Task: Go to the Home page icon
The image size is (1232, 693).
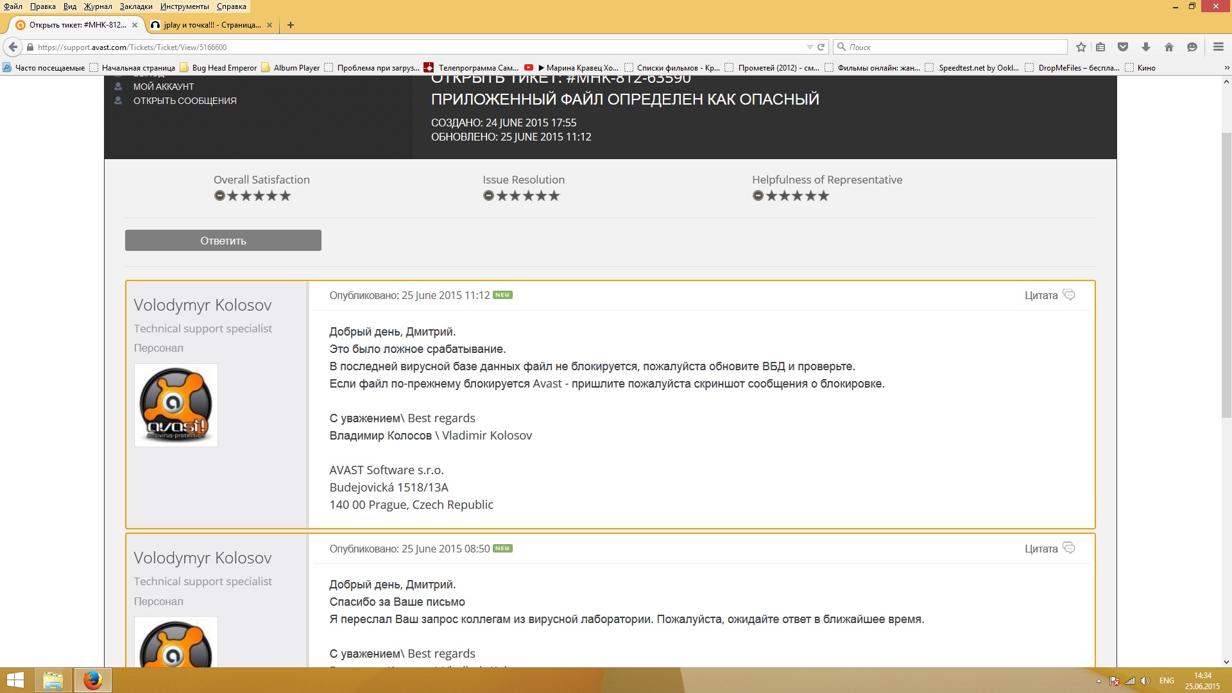Action: point(1169,47)
